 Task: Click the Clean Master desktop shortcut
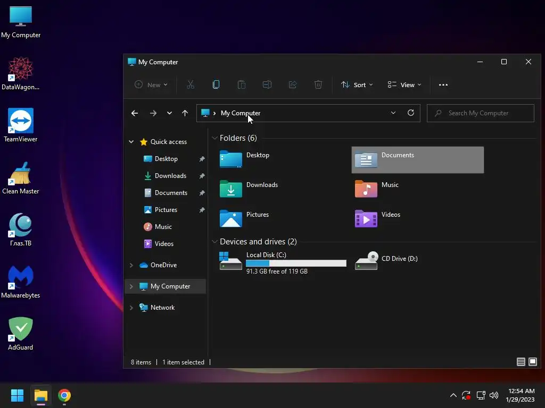tap(21, 177)
